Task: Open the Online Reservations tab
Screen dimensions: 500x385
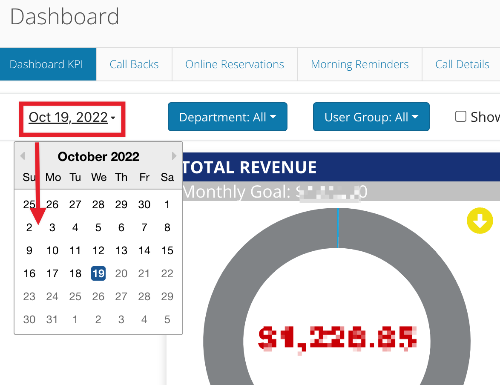Action: pyautogui.click(x=234, y=64)
